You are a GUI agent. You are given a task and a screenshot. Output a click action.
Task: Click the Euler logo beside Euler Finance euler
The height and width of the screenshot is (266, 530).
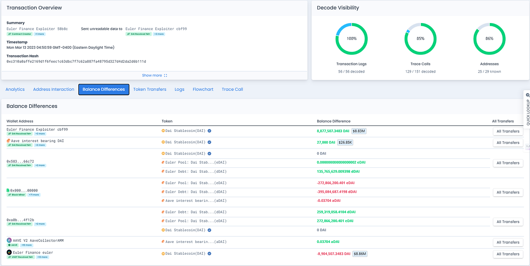[9, 252]
